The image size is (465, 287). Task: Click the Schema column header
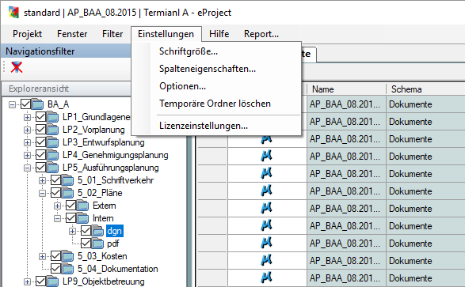pyautogui.click(x=426, y=89)
